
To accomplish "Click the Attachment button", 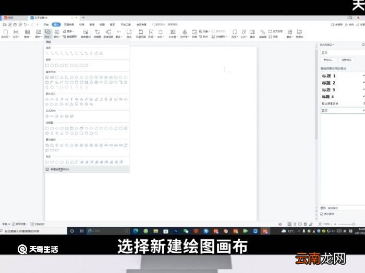I will pos(203,37).
